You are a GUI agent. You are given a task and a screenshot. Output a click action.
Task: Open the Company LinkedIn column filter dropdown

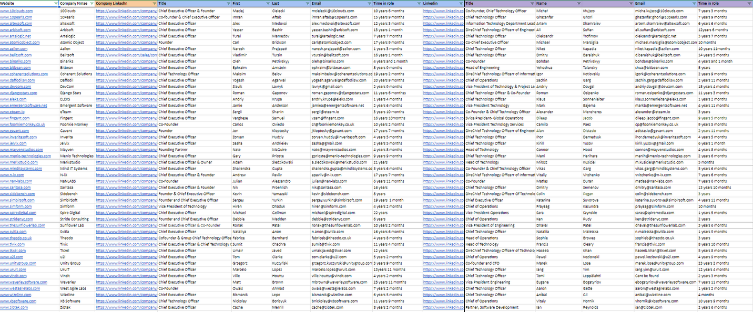pyautogui.click(x=154, y=3)
